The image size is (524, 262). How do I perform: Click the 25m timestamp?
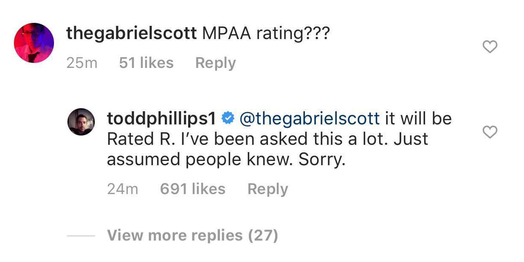click(82, 63)
